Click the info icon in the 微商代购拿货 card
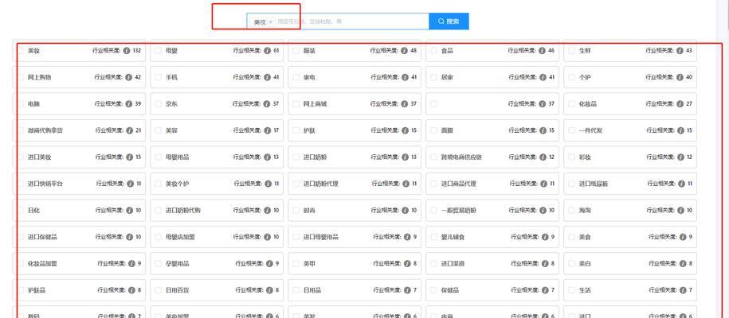This screenshot has width=729, height=318. point(129,130)
